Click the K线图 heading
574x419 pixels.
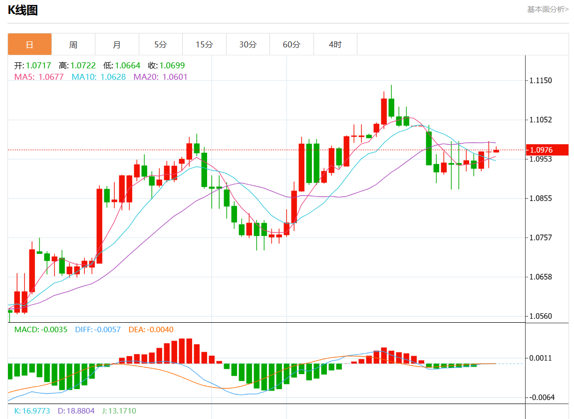tap(22, 10)
